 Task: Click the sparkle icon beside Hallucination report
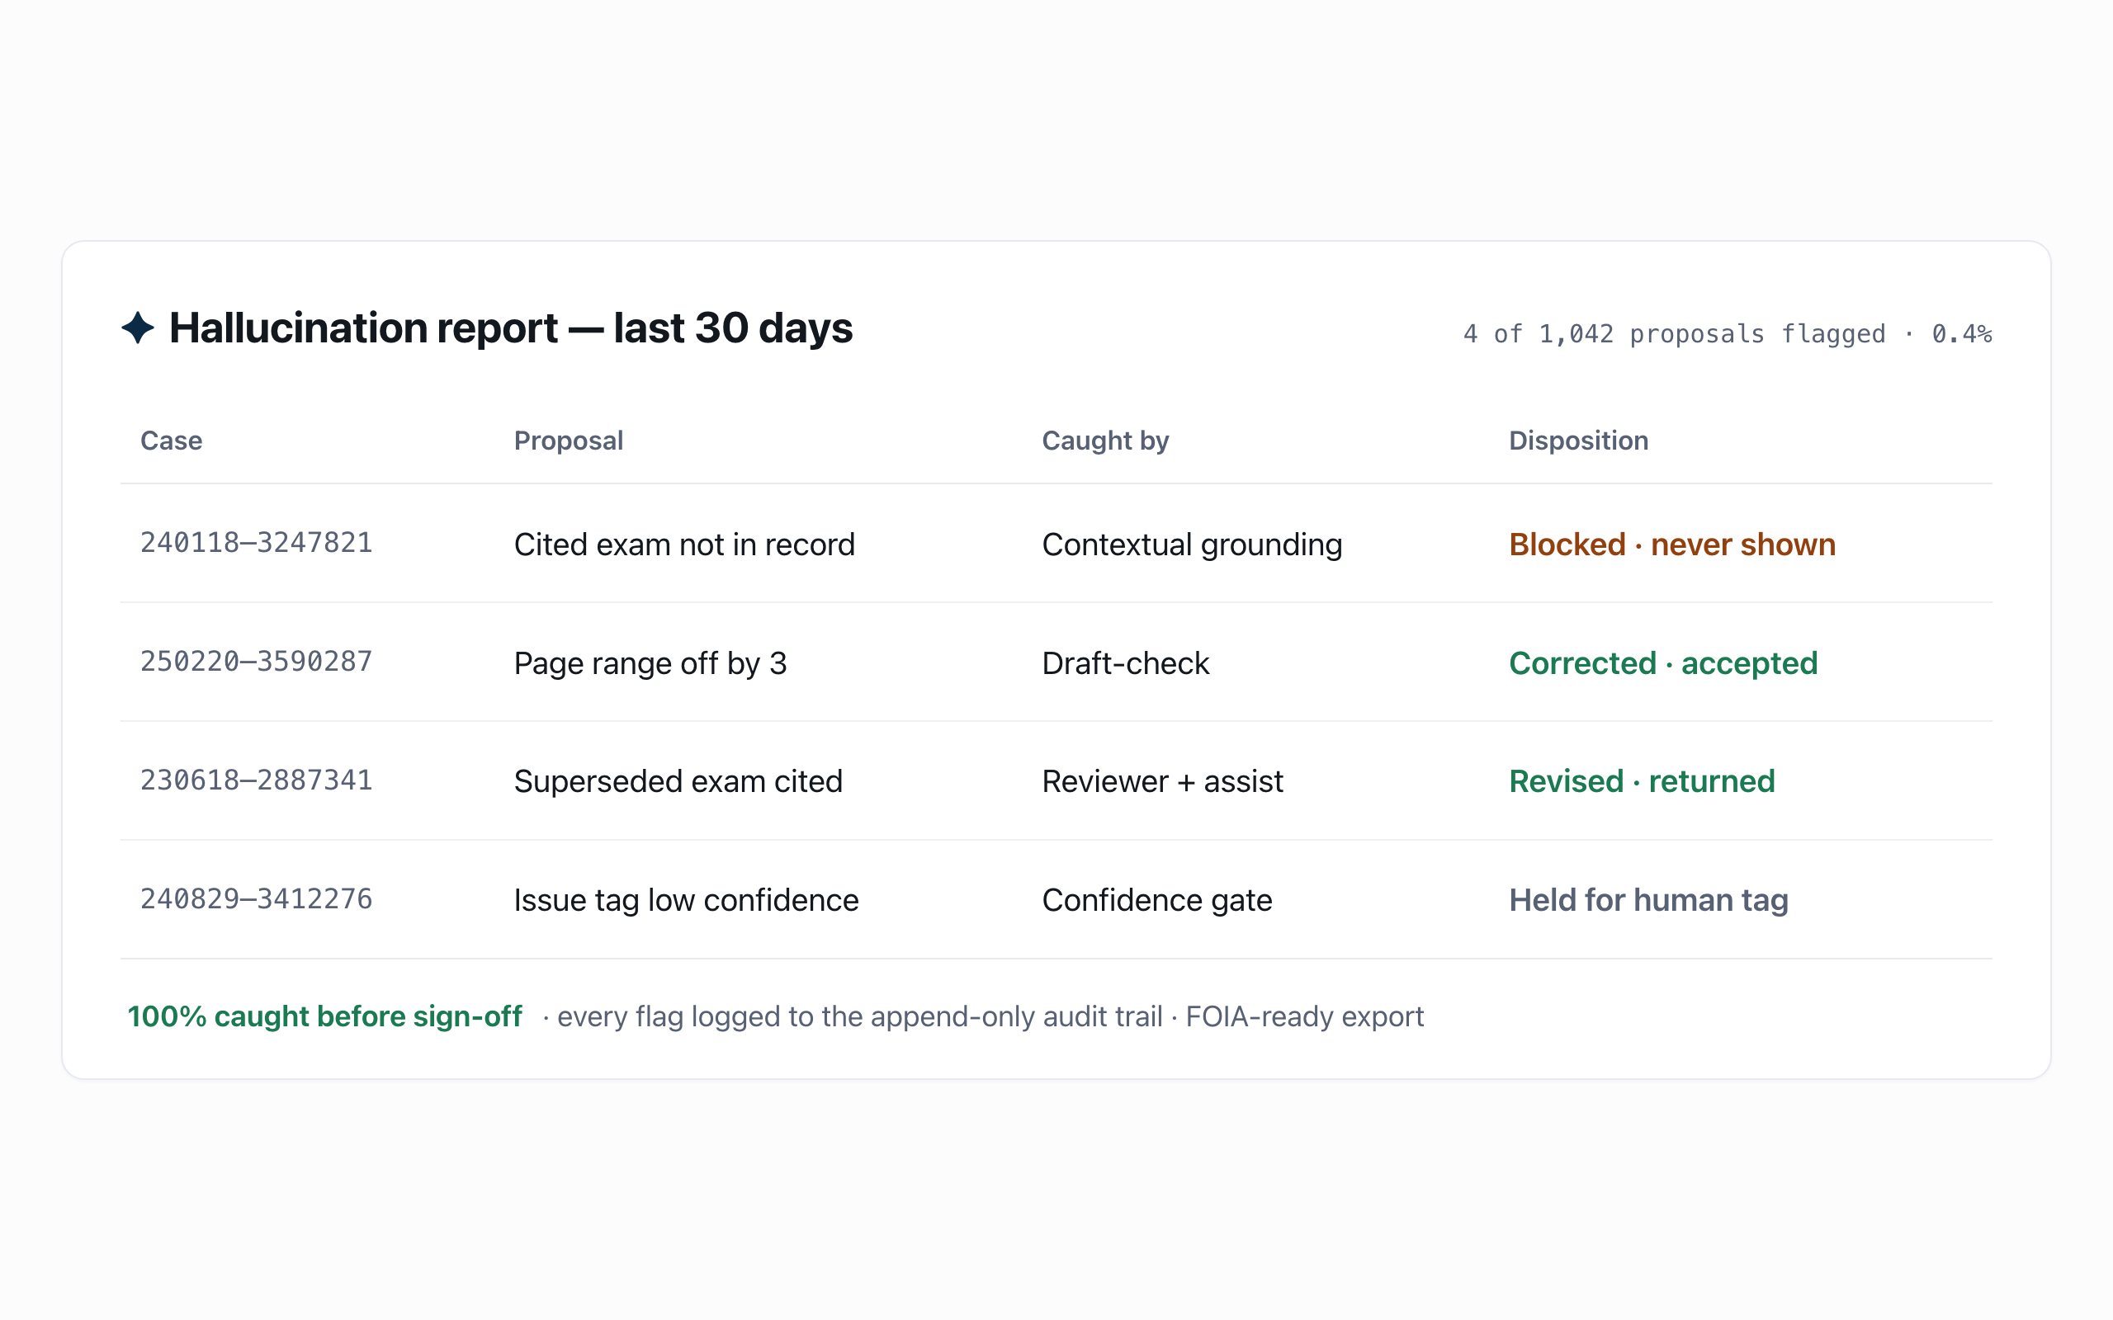138,328
